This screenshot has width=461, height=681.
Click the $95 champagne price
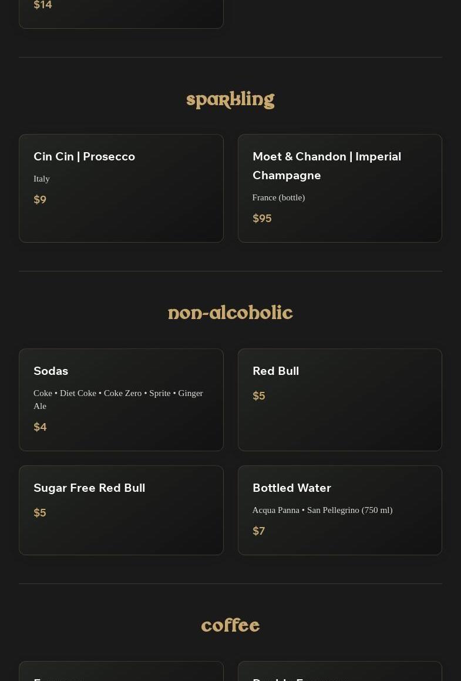pos(262,219)
